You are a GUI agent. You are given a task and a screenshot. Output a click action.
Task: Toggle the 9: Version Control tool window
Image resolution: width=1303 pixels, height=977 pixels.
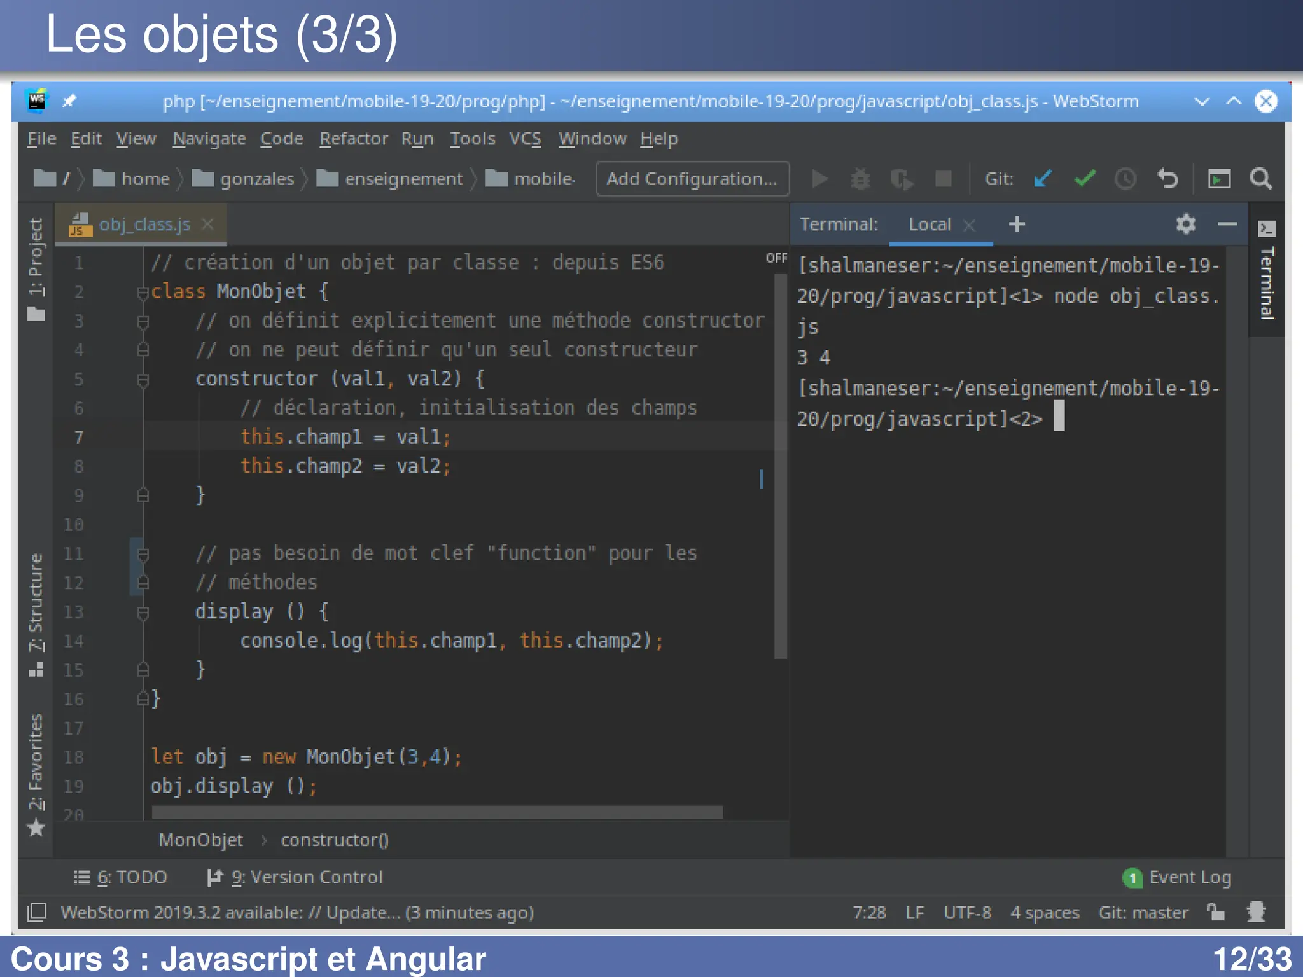tap(295, 878)
